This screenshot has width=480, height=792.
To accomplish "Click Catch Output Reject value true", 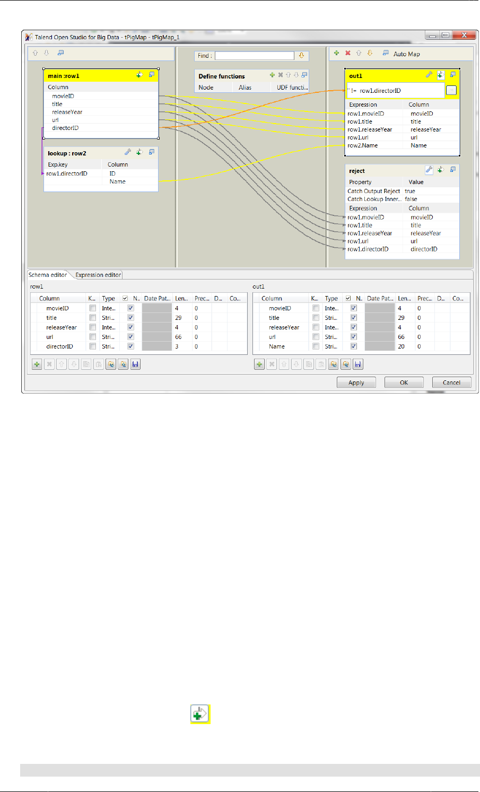I will tap(410, 191).
